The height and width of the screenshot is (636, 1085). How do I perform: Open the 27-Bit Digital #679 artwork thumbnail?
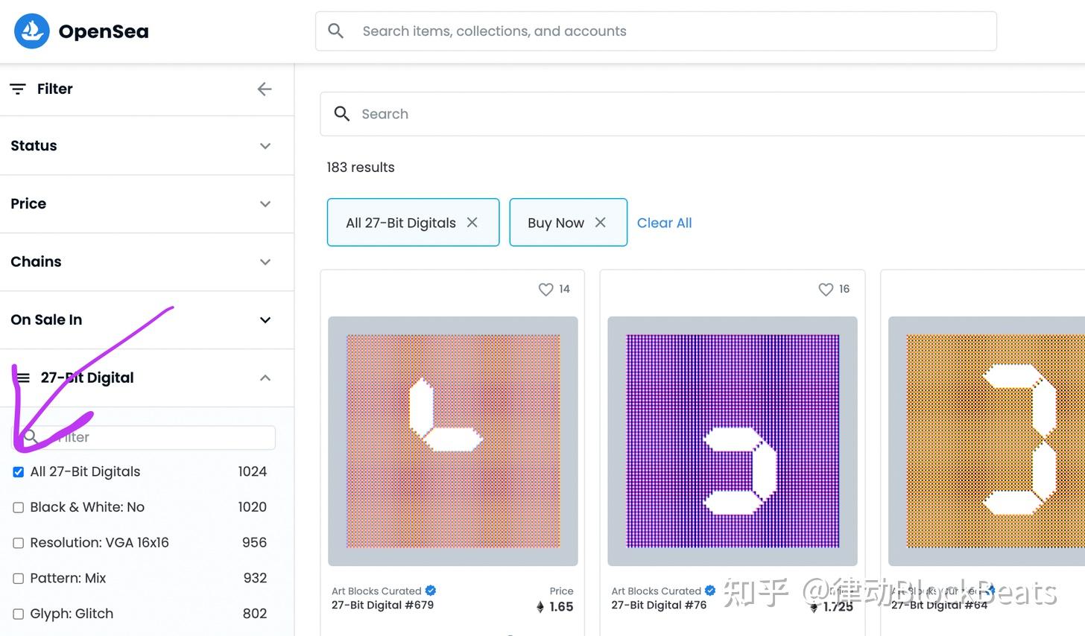point(453,441)
